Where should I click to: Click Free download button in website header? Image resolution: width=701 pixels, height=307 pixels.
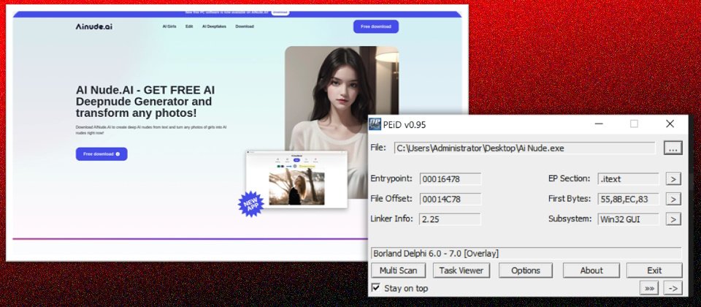pyautogui.click(x=376, y=26)
